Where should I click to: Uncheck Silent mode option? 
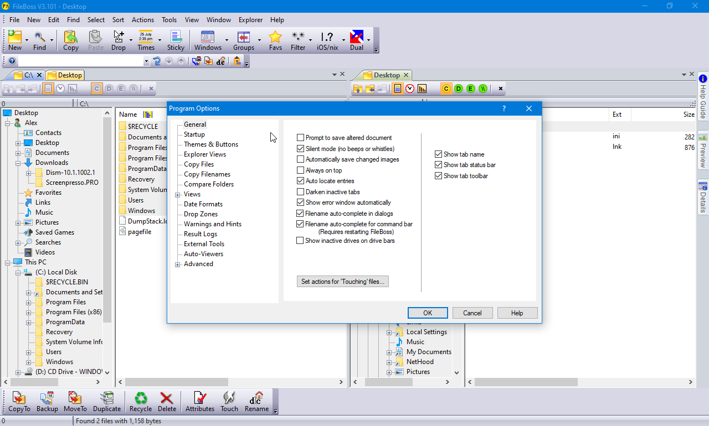pos(300,149)
